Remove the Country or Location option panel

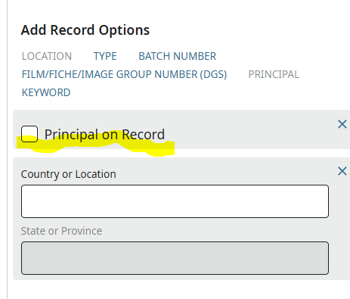point(342,171)
